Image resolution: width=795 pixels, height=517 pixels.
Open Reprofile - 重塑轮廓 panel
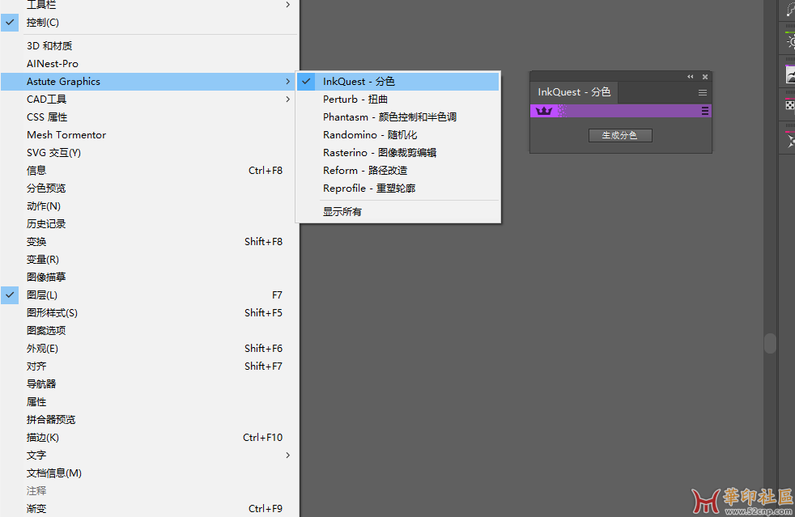click(x=398, y=188)
